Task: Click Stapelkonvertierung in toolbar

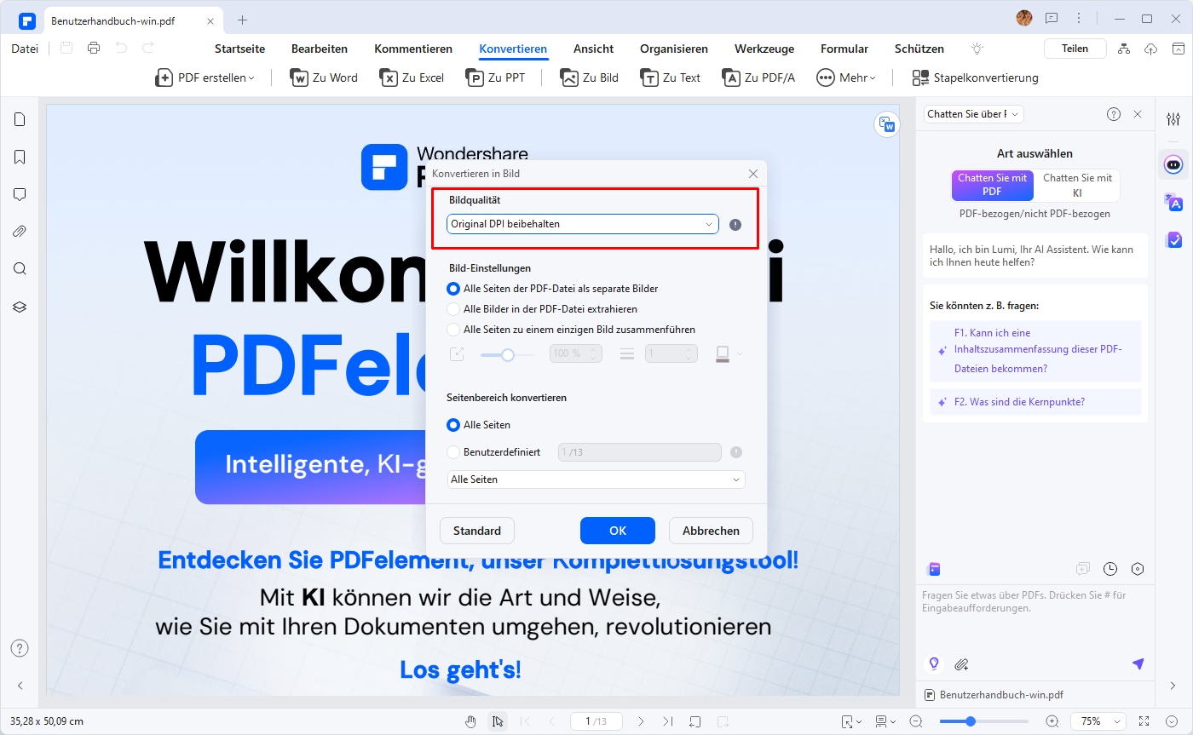Action: 975,78
